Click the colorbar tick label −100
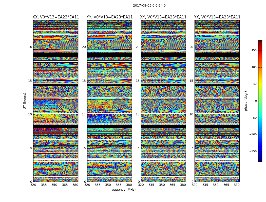266x202 pixels. pos(253,135)
